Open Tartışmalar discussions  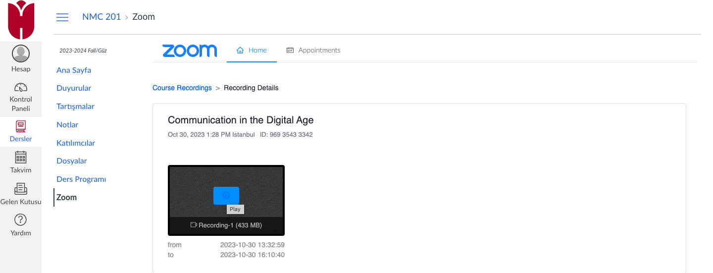coord(75,106)
